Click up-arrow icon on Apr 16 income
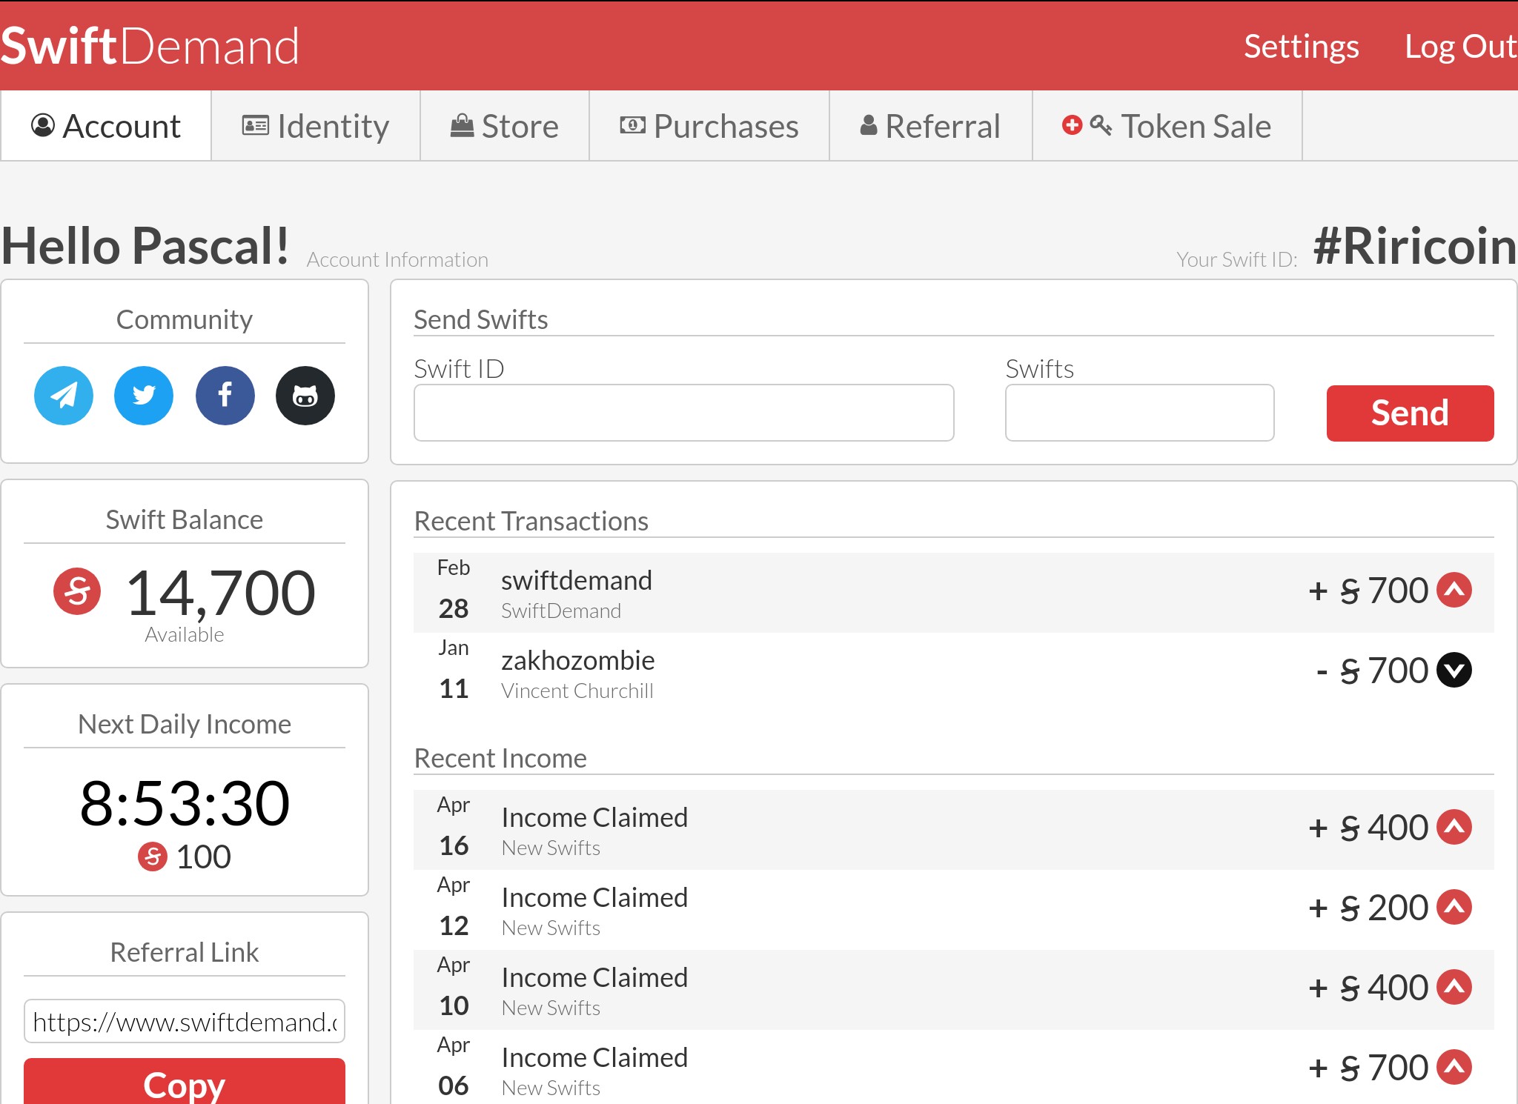Image resolution: width=1518 pixels, height=1104 pixels. pyautogui.click(x=1454, y=828)
